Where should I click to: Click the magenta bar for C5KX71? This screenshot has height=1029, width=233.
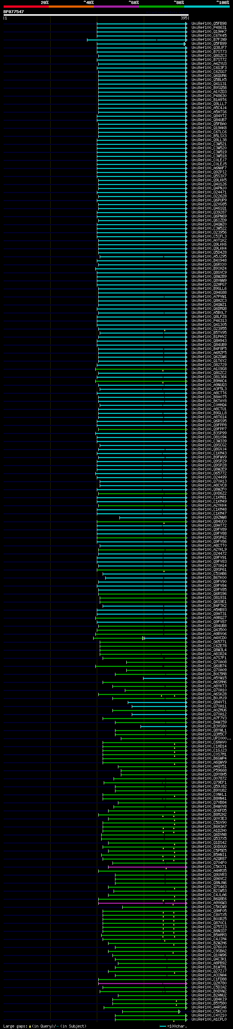[147, 867]
